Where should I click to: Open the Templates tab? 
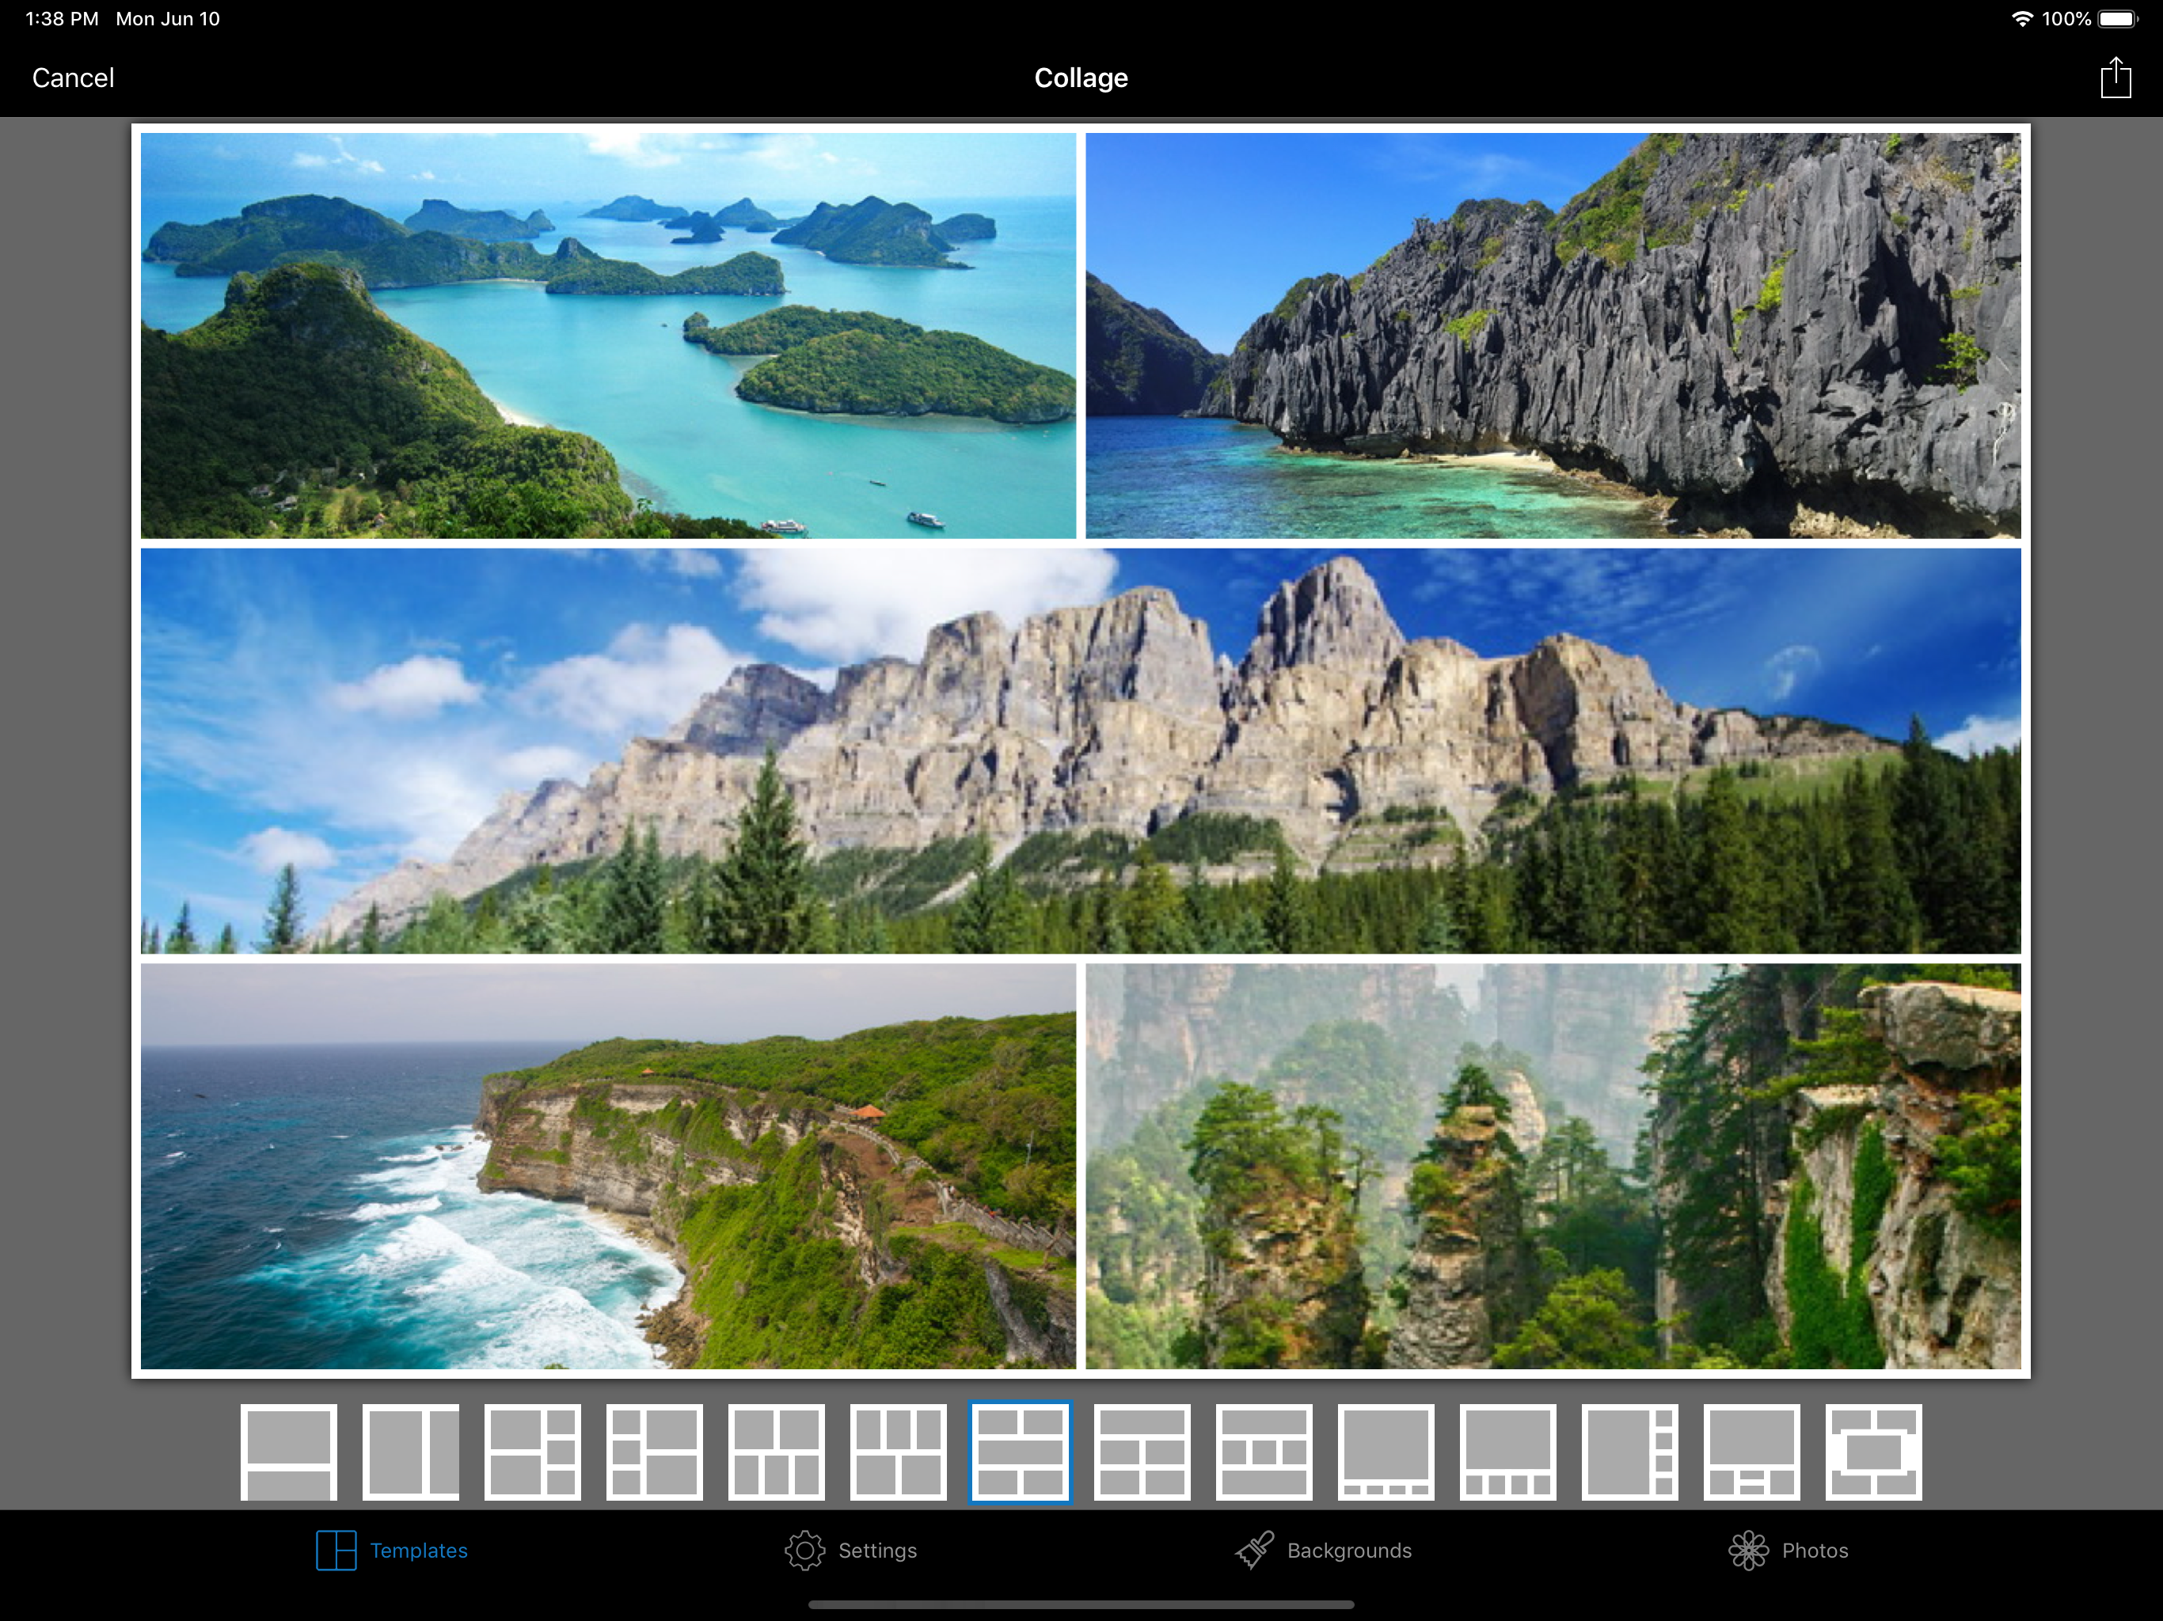tap(392, 1551)
